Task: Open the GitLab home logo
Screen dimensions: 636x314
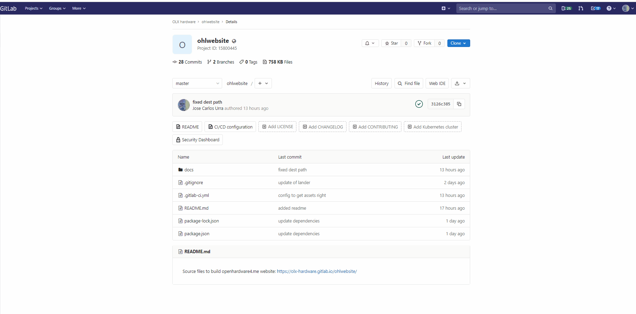Action: coord(8,8)
